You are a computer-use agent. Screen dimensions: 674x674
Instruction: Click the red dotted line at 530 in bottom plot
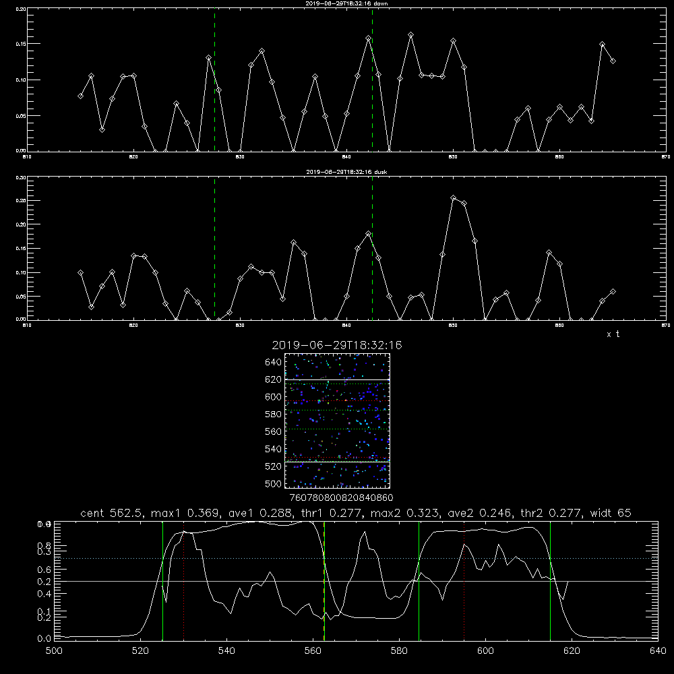coord(184,581)
